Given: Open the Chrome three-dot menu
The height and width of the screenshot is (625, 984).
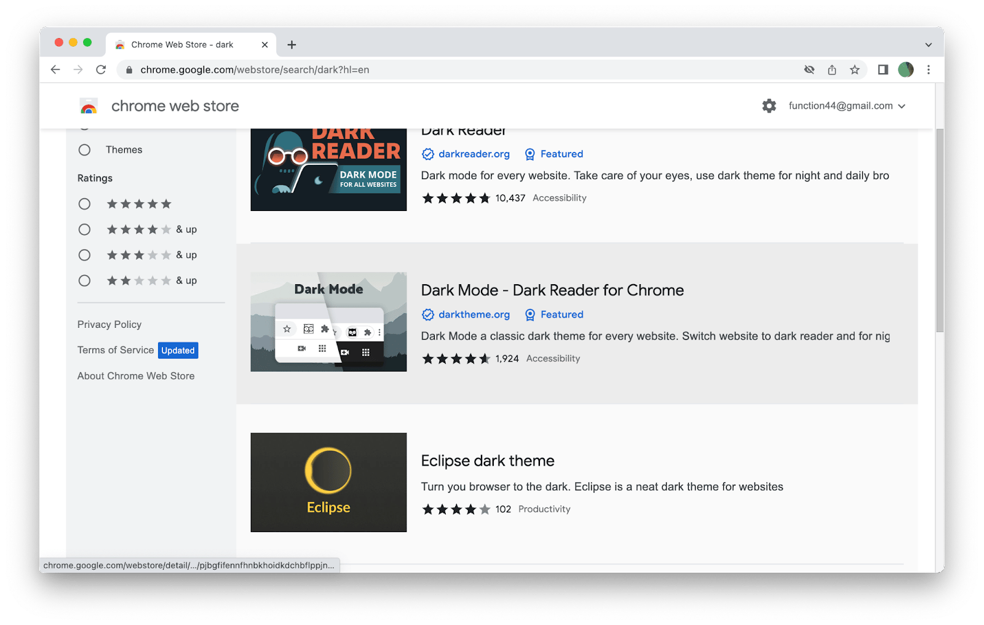Looking at the screenshot, I should point(929,70).
